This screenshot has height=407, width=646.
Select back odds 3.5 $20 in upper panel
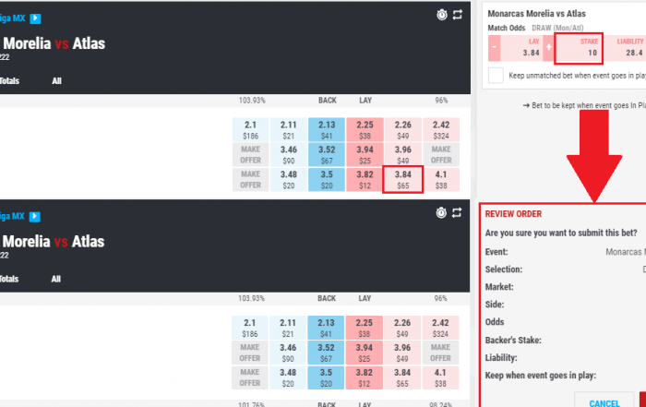point(327,180)
